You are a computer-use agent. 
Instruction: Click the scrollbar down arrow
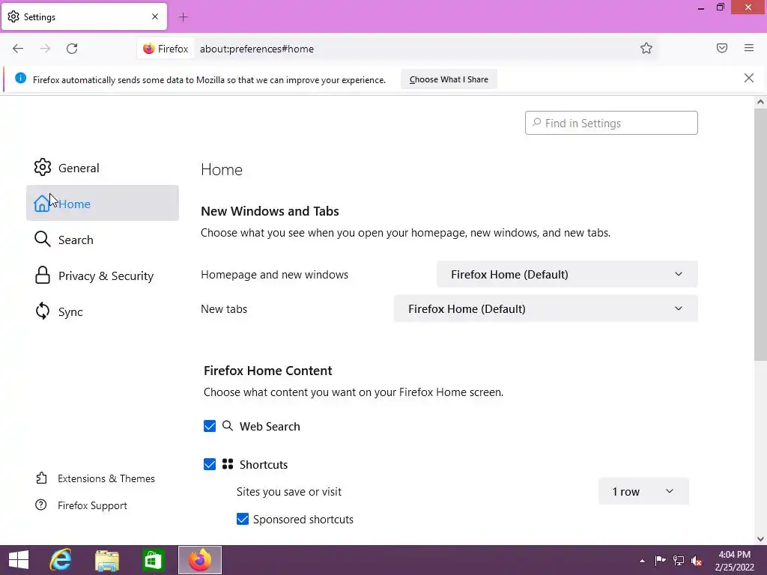(x=760, y=538)
